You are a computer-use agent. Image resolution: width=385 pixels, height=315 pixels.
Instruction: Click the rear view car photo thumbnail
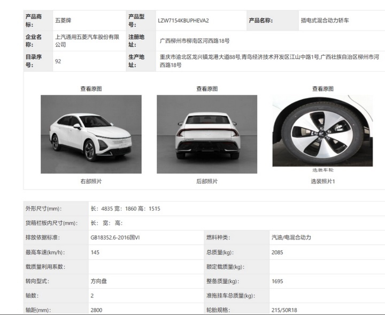click(207, 134)
